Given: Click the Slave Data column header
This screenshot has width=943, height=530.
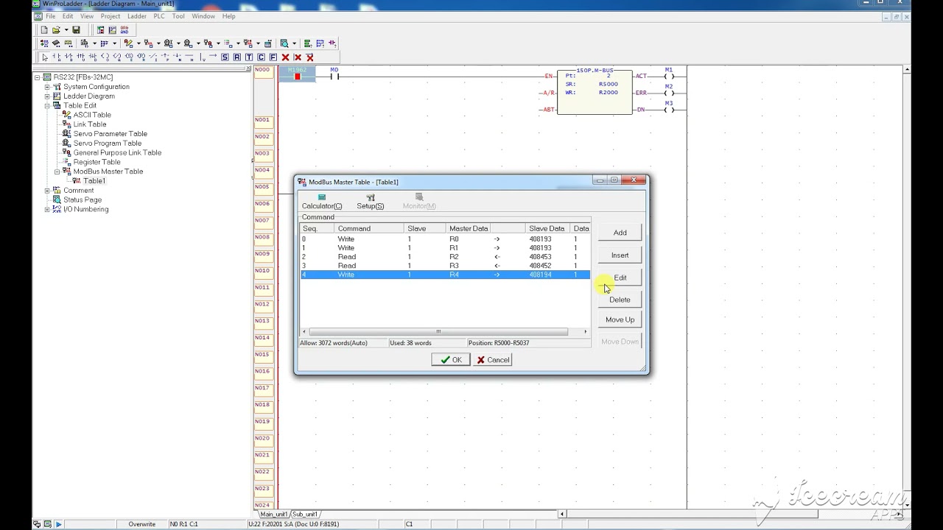Looking at the screenshot, I should click(547, 228).
